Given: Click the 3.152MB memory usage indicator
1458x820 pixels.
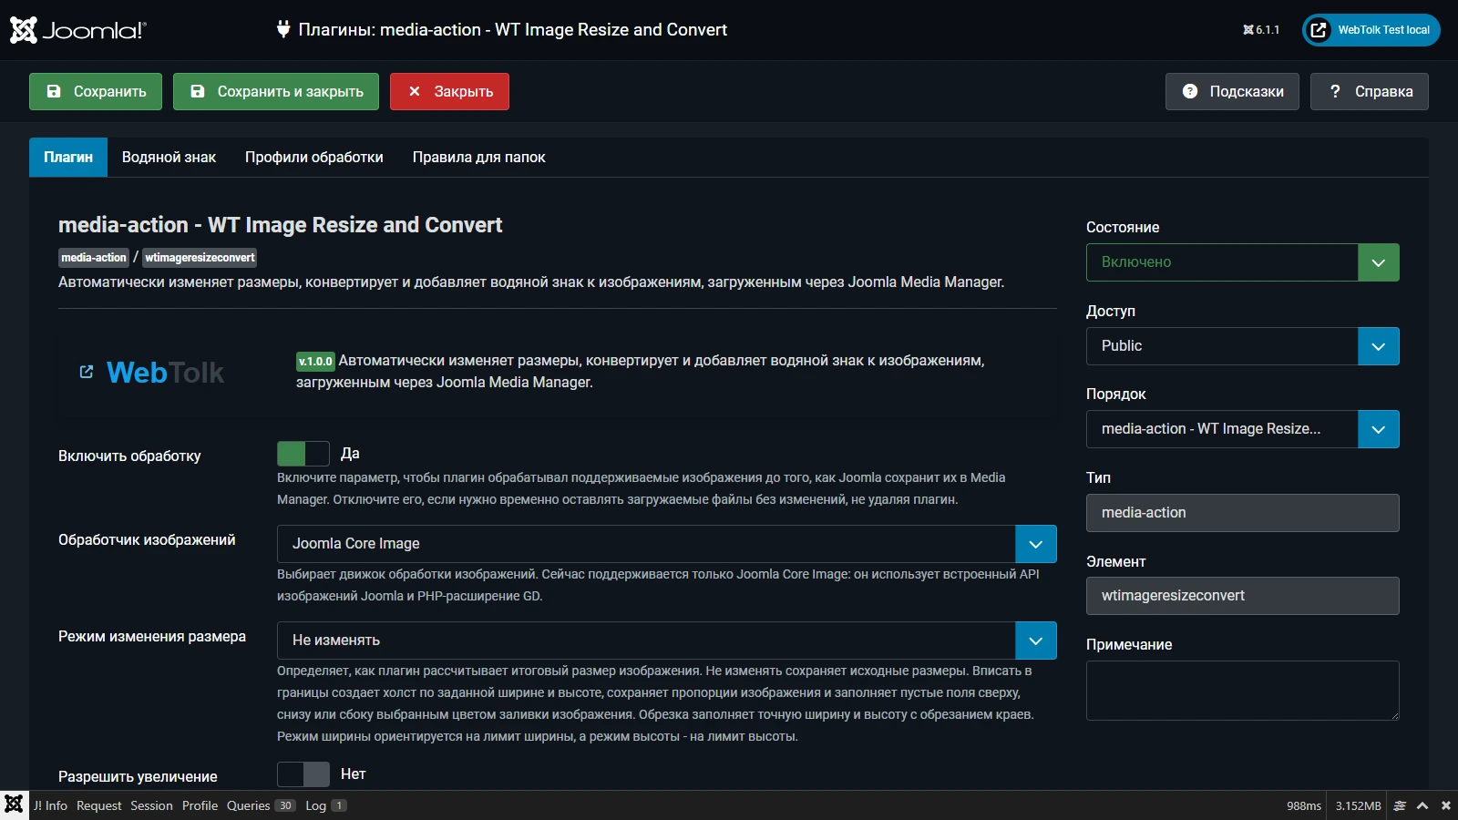Looking at the screenshot, I should pos(1359,805).
